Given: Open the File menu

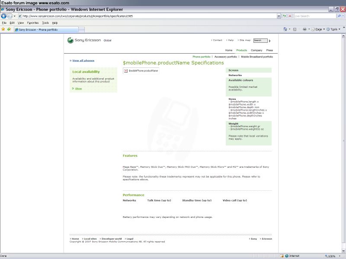Looking at the screenshot, I should coord(4,23).
